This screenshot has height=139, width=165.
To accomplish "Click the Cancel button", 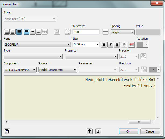I will (150, 131).
